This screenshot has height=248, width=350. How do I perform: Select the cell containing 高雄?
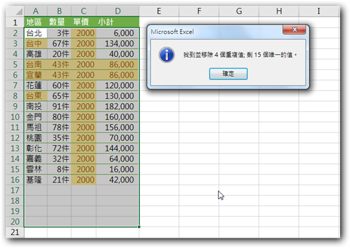(x=36, y=54)
